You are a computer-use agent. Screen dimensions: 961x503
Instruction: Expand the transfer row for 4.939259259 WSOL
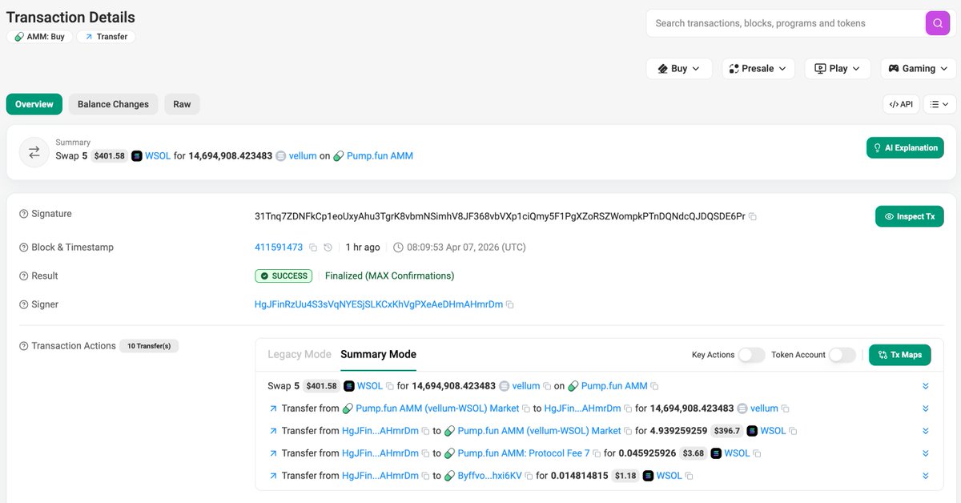pos(925,431)
